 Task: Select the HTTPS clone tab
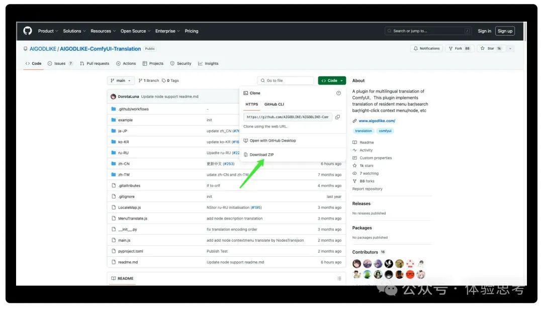coord(252,104)
